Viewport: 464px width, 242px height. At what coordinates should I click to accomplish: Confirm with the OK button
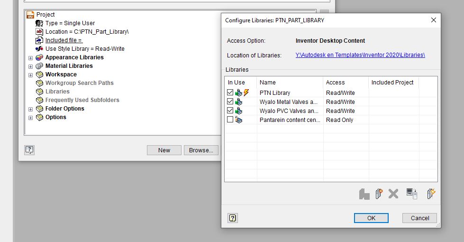click(371, 218)
